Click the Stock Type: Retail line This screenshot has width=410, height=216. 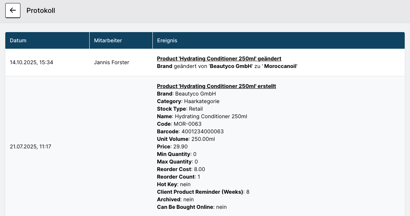click(180, 109)
